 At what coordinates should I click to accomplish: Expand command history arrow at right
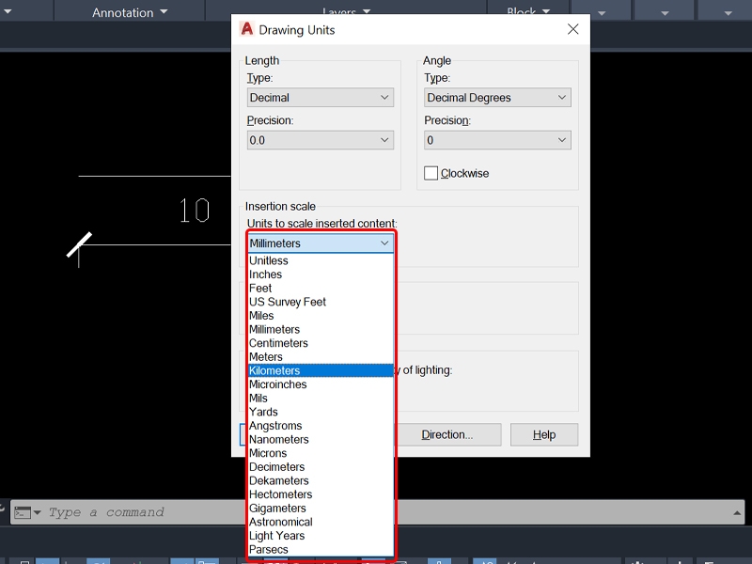737,512
